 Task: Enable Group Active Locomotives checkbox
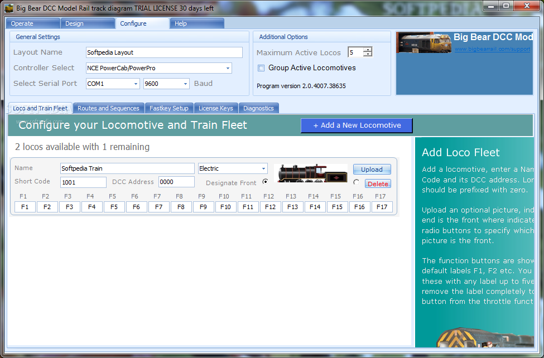[x=261, y=68]
